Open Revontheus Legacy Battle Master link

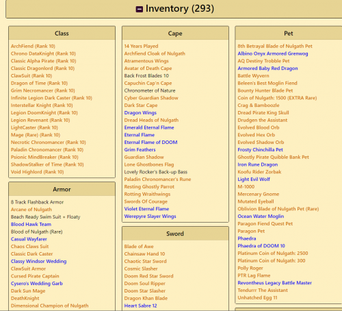point(275,283)
